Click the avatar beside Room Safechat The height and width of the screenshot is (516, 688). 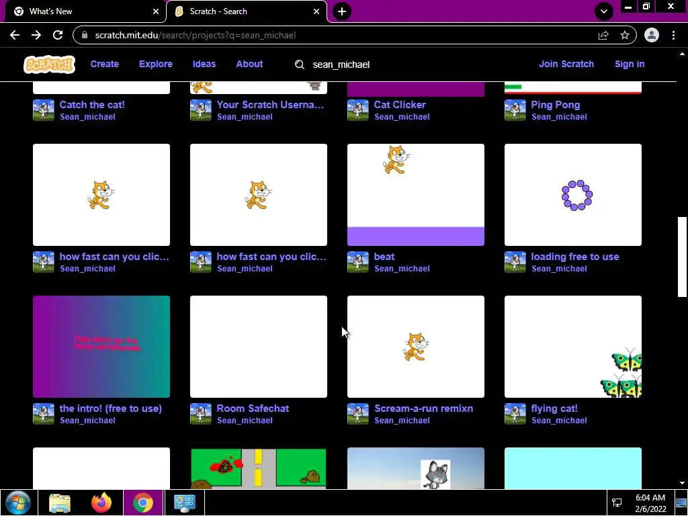(x=200, y=414)
